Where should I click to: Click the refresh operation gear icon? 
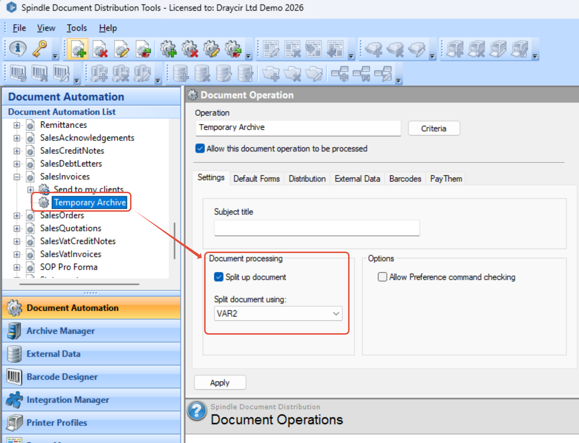[233, 49]
